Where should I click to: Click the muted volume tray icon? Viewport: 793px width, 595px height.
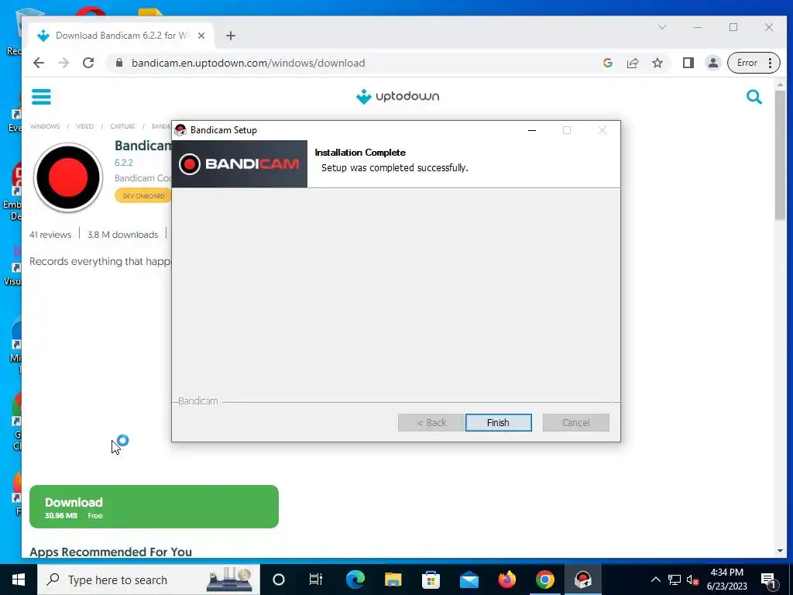pos(693,580)
